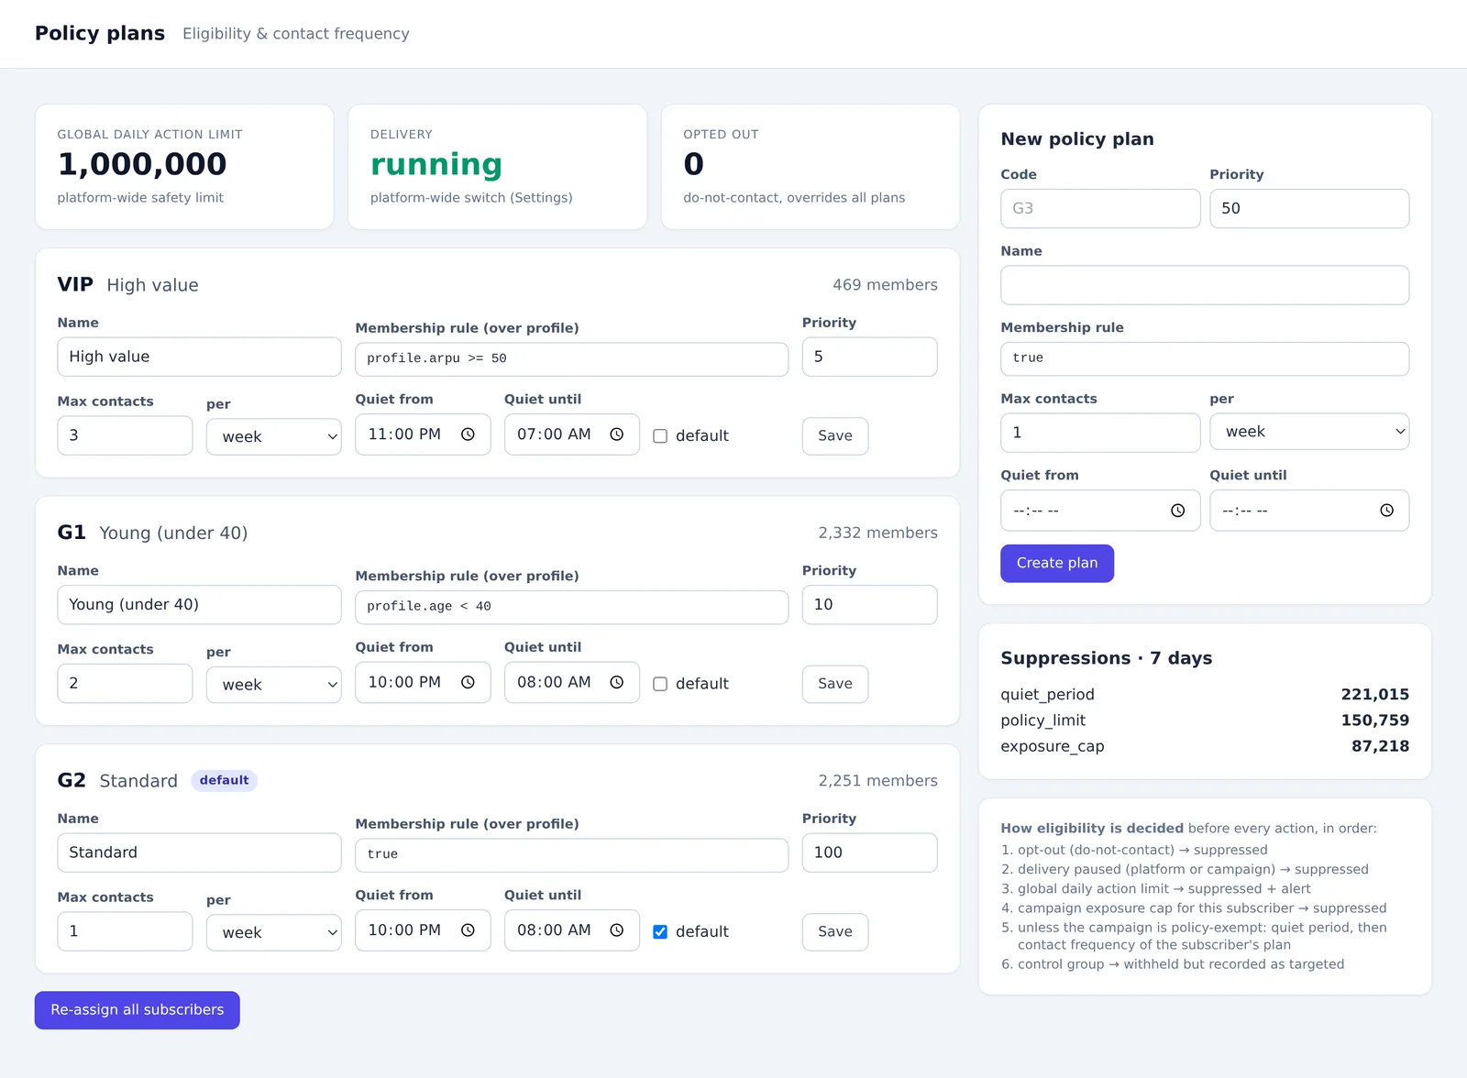Click the 'quiet_period' suppression row label
Screen dimensions: 1467x1078
tap(1047, 695)
